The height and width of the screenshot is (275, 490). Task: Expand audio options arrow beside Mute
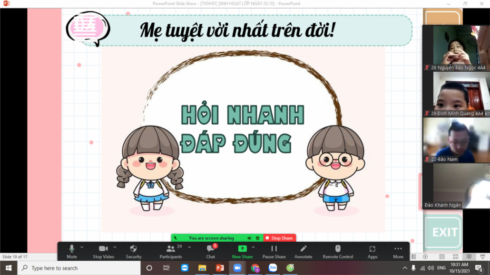[82, 247]
